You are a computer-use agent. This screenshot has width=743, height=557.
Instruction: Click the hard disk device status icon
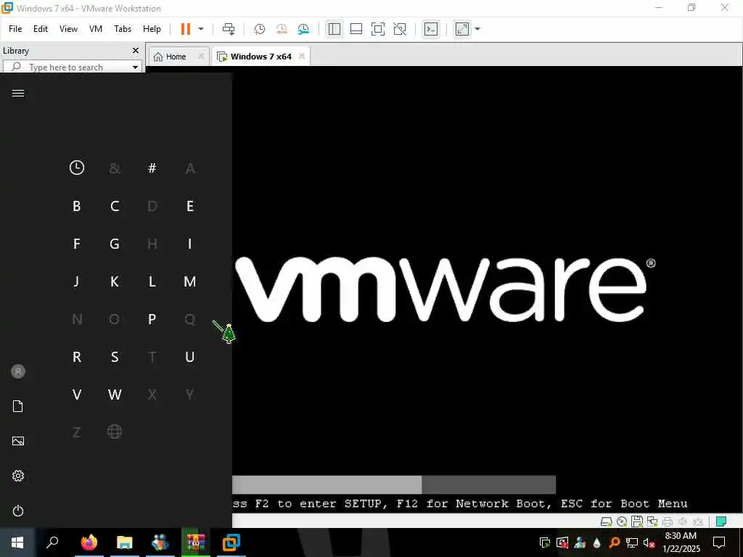click(x=606, y=521)
